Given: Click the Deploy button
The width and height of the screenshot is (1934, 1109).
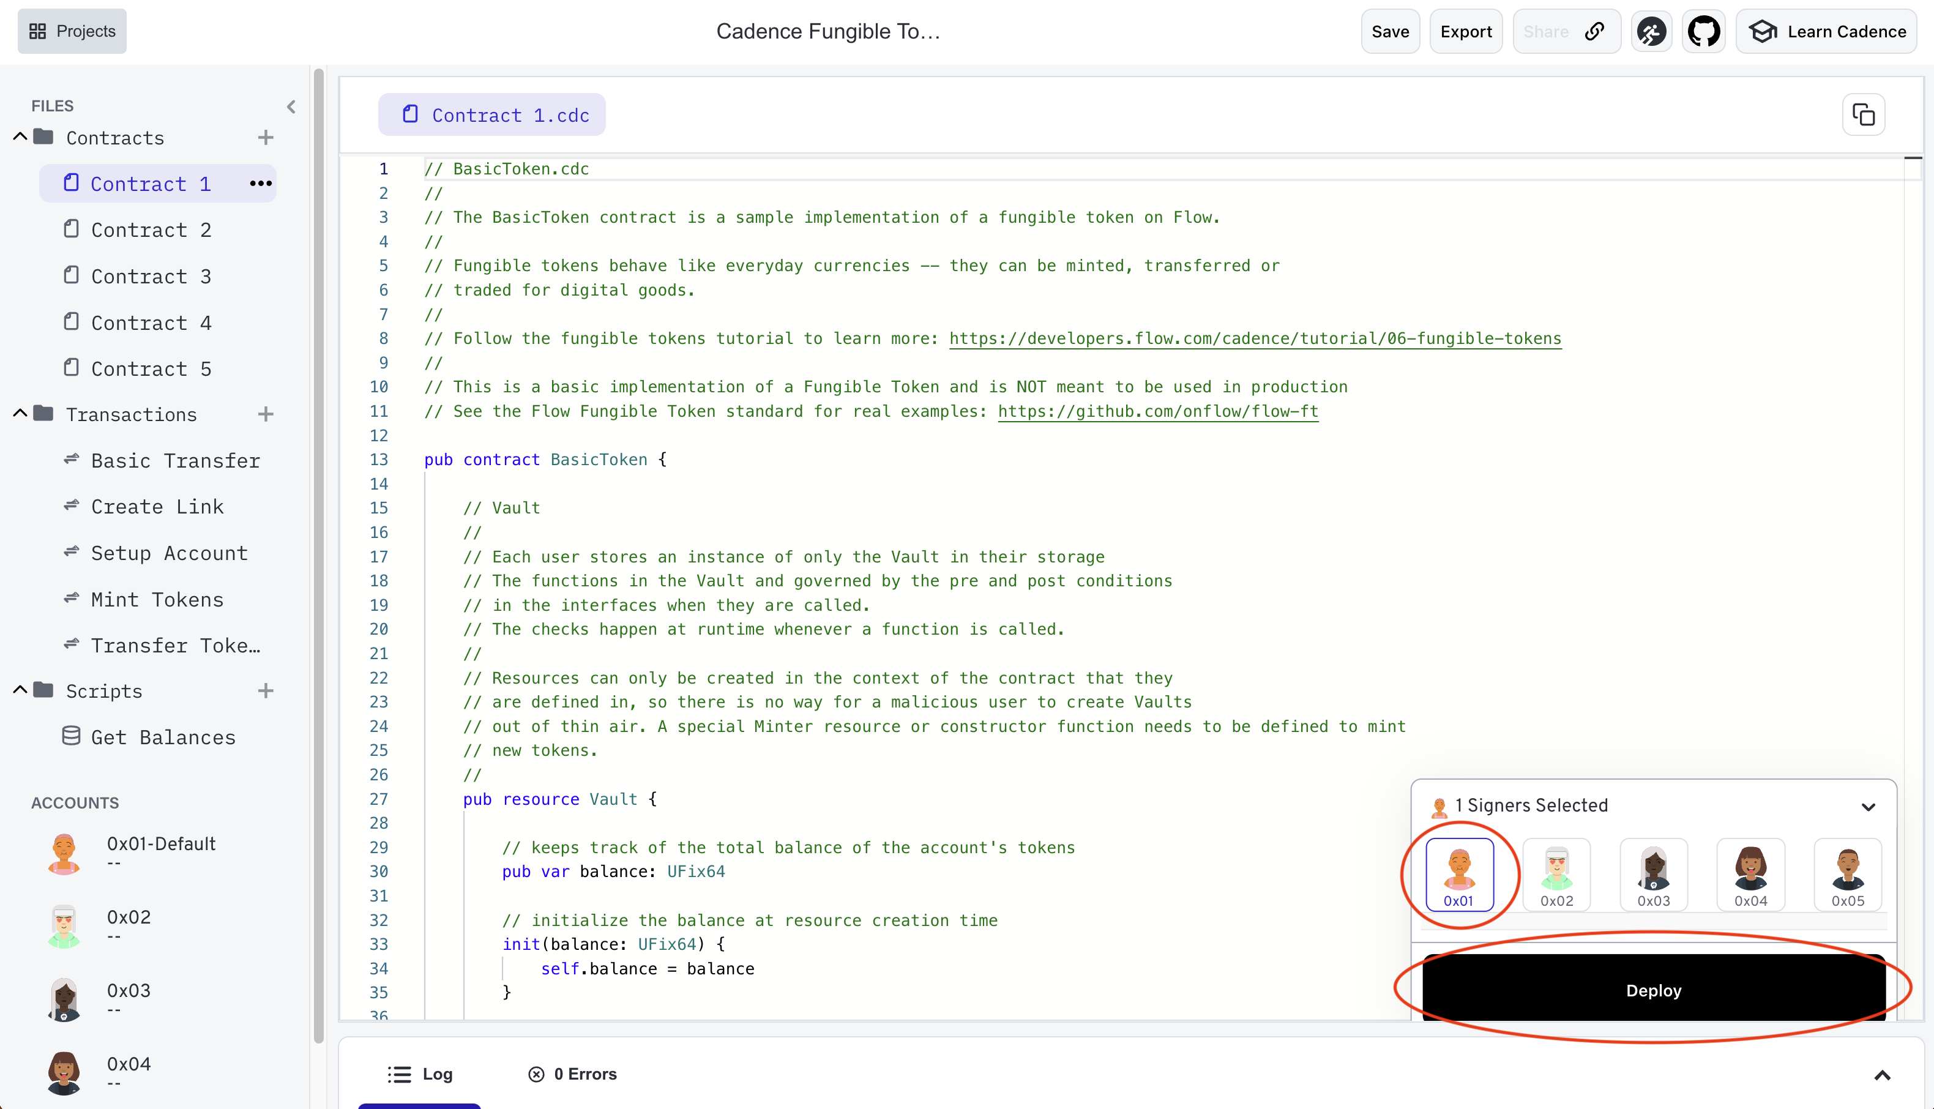Looking at the screenshot, I should point(1654,990).
